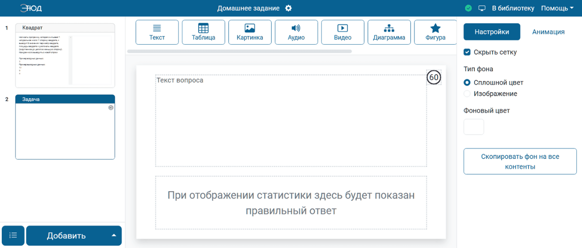Open the Фоновый цвет swatch
The height and width of the screenshot is (248, 582).
coord(474,127)
